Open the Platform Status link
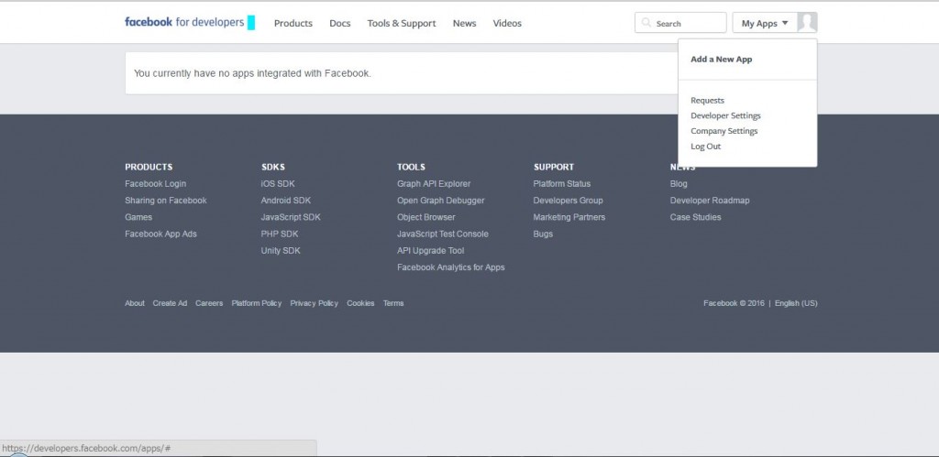 tap(562, 184)
